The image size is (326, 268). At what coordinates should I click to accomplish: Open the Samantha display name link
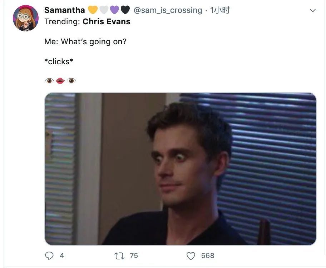pos(64,10)
